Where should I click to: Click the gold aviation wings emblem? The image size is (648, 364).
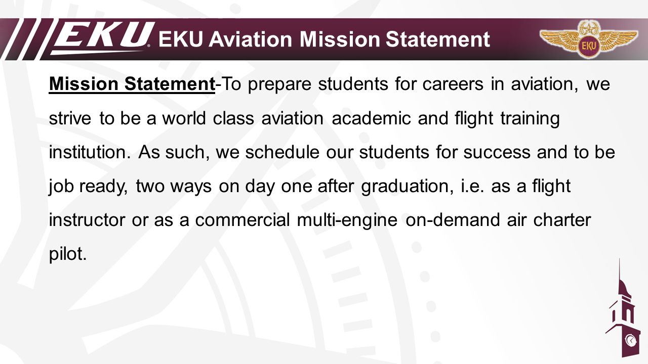tap(588, 39)
